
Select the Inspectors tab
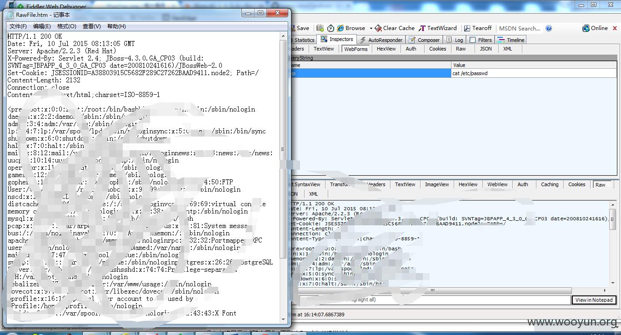(x=337, y=40)
